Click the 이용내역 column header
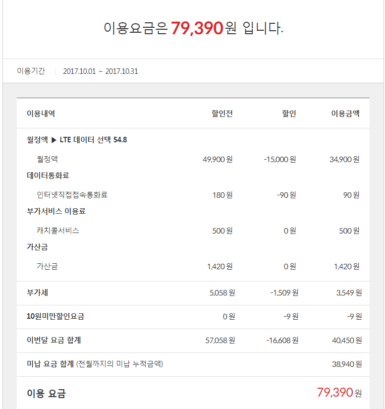 [x=41, y=114]
